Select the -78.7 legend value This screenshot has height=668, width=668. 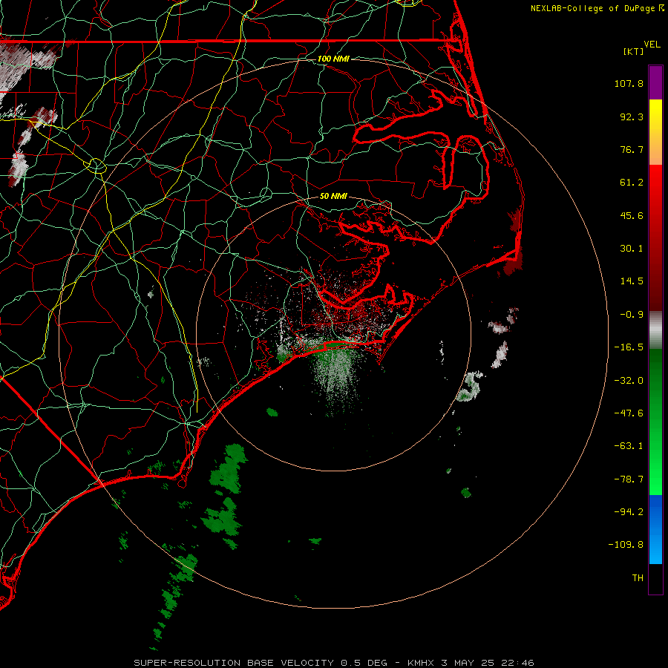(629, 479)
